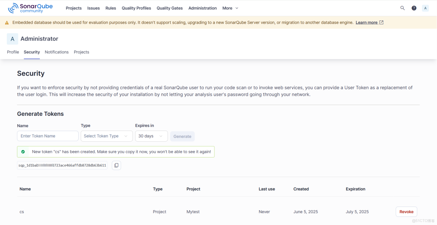Select the displayed token value text
The width and height of the screenshot is (437, 225).
62,165
